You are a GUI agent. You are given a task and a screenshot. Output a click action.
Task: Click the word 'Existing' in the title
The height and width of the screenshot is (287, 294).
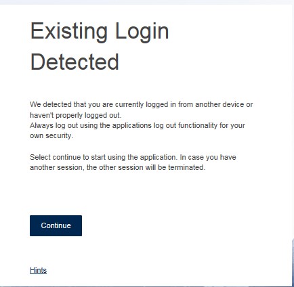point(69,32)
